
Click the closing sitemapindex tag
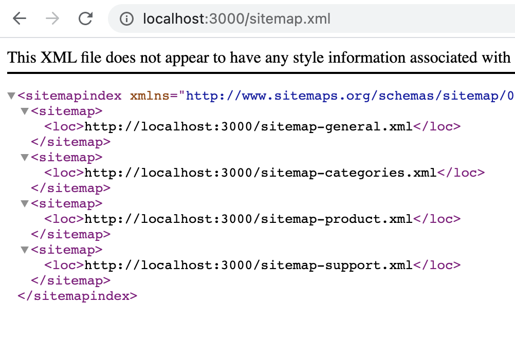coord(77,296)
